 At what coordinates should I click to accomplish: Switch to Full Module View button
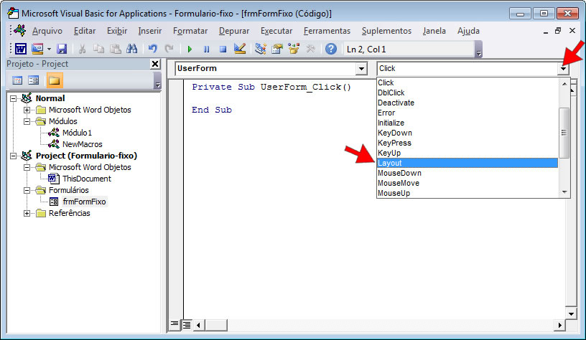[x=187, y=325]
